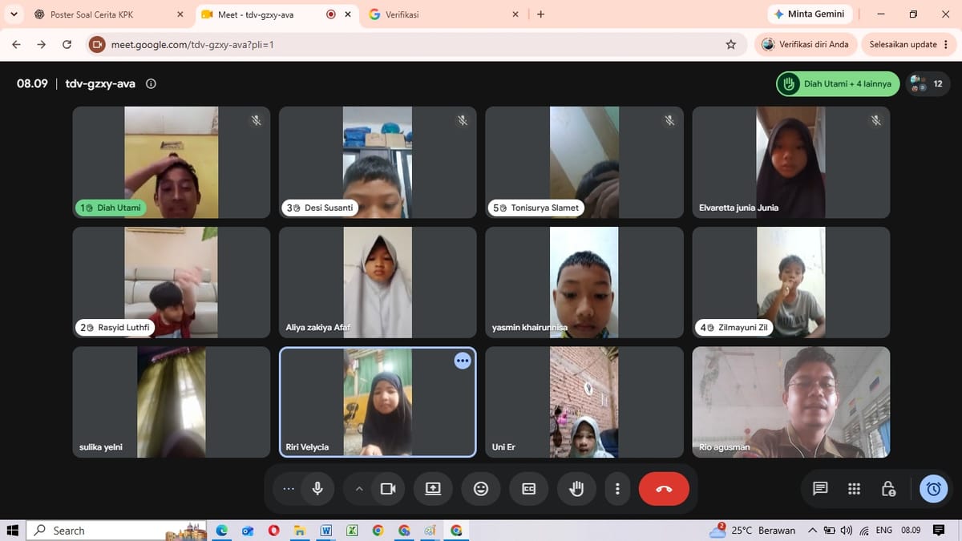Toggle closed captions

point(529,488)
